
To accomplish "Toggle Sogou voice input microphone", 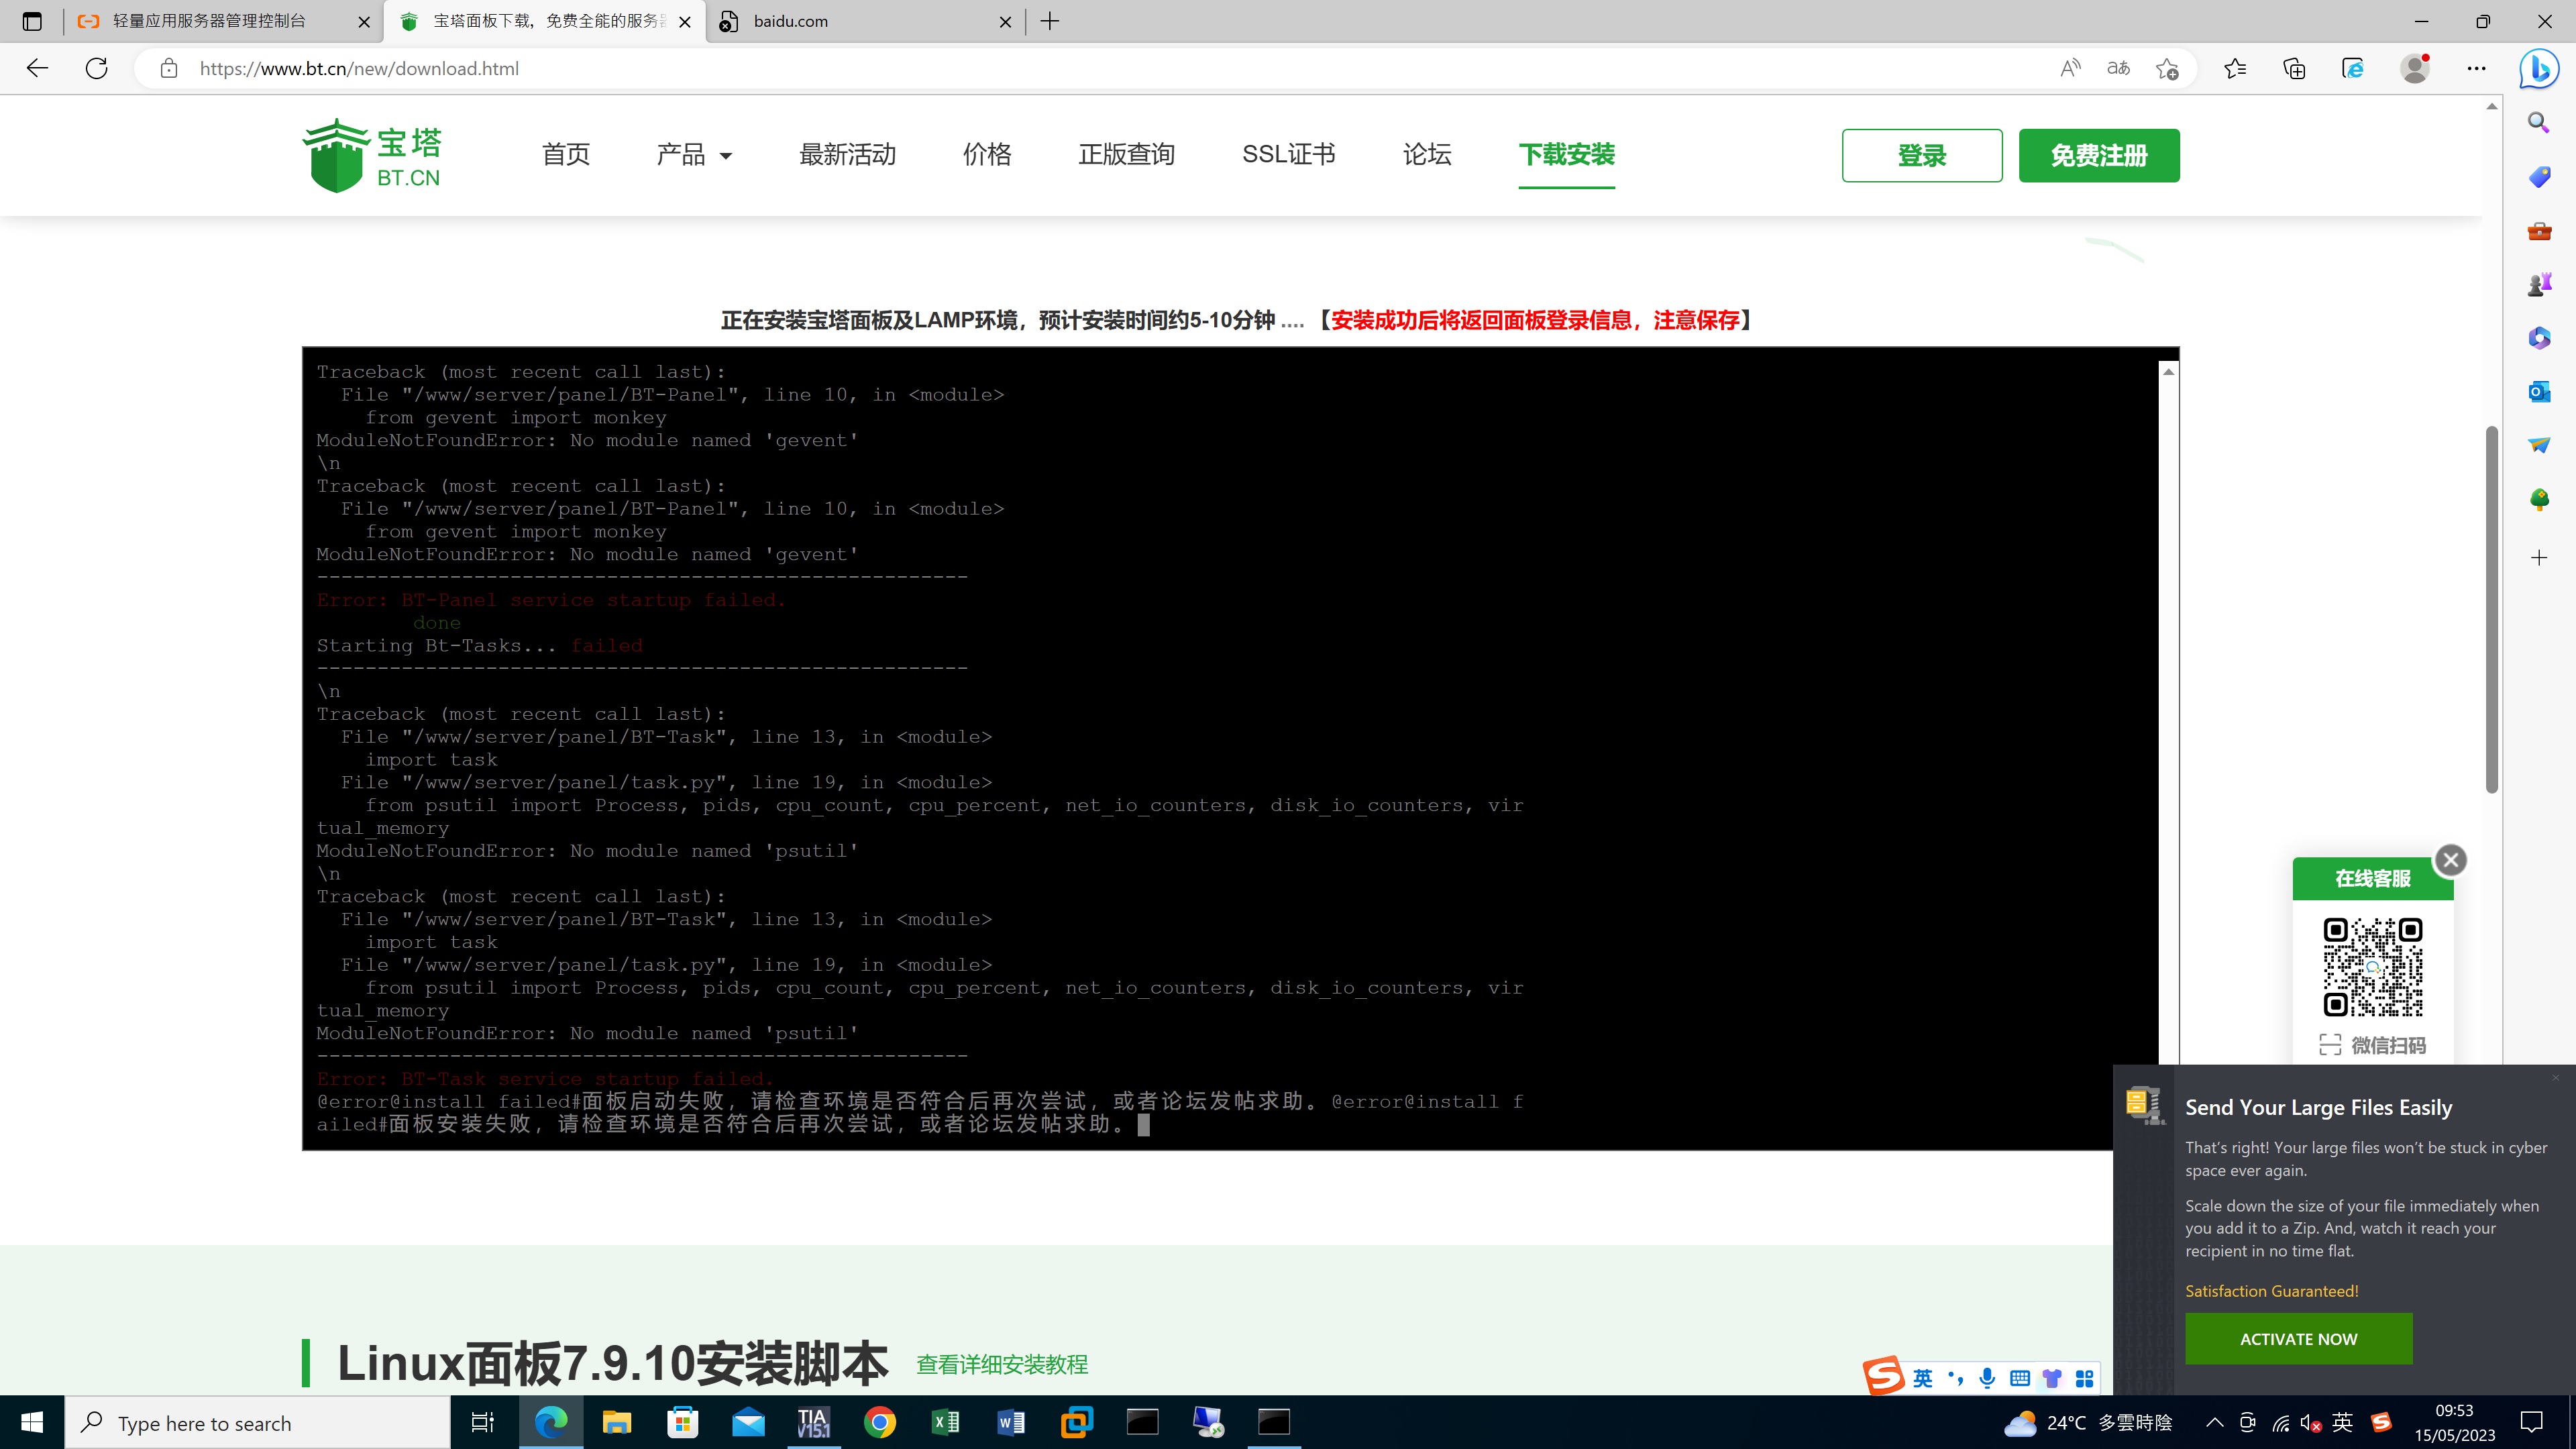I will point(1987,1378).
